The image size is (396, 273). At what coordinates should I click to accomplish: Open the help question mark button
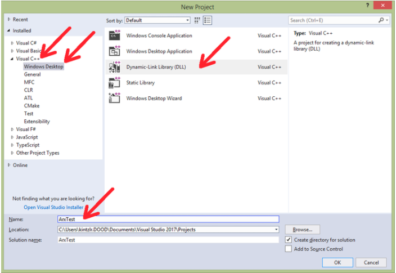pos(367,5)
